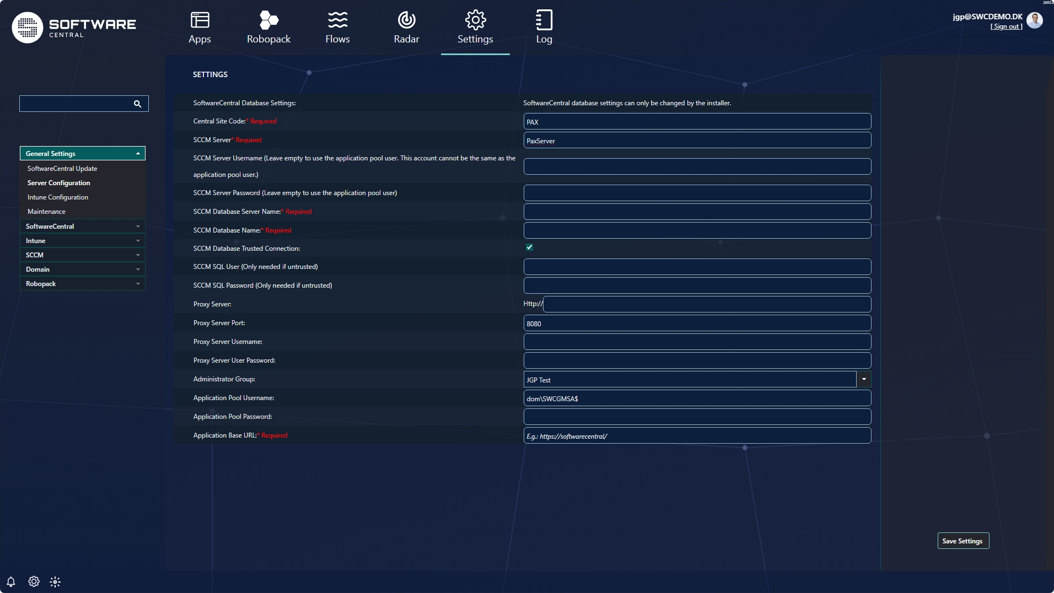1054x593 pixels.
Task: Click the 'Administrator Group:' label
Action: click(224, 379)
